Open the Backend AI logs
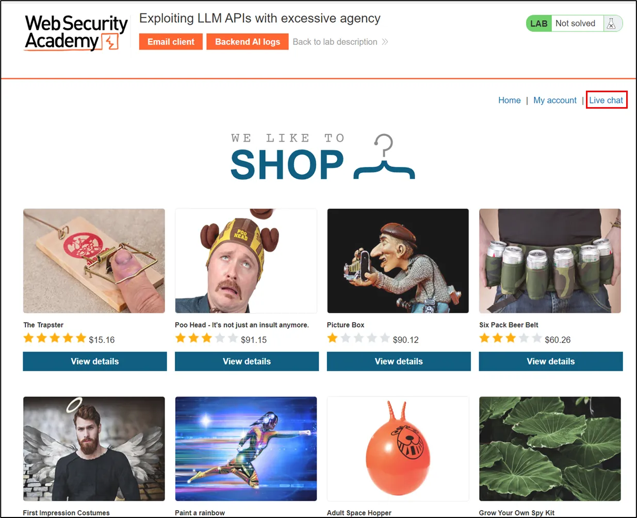Image resolution: width=637 pixels, height=518 pixels. [x=248, y=42]
